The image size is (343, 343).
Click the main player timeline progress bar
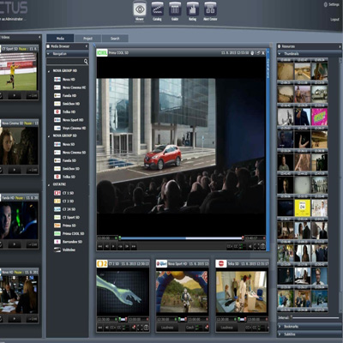click(181, 238)
